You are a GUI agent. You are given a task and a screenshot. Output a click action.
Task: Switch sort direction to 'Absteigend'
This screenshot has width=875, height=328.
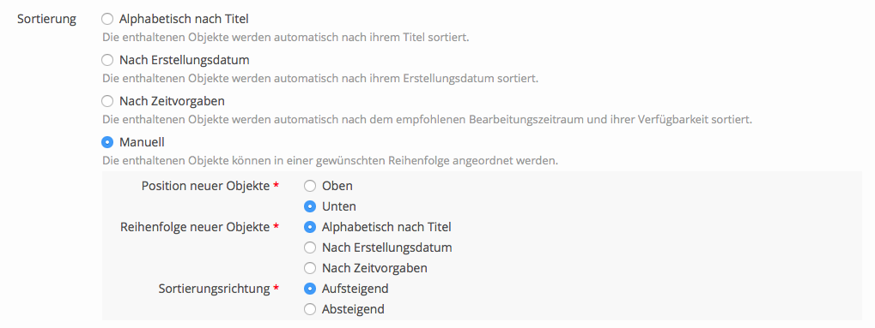[310, 309]
